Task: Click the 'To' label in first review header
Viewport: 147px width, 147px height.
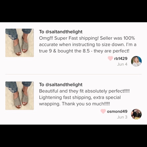Action: (x=42, y=32)
